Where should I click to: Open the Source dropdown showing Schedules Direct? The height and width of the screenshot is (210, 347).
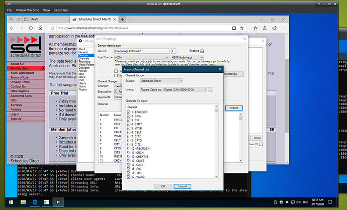point(161,80)
